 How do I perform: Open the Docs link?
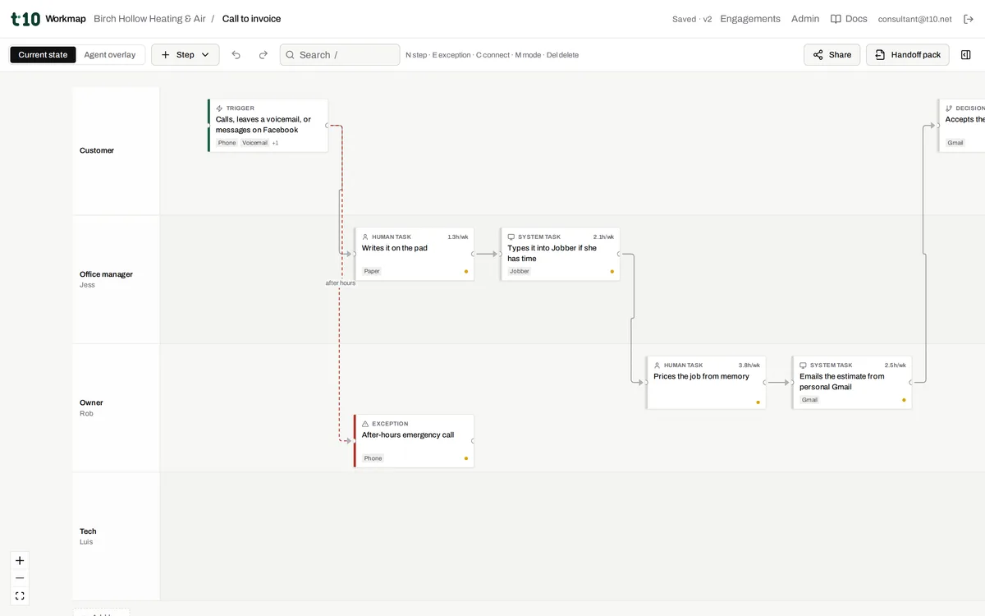(x=849, y=19)
